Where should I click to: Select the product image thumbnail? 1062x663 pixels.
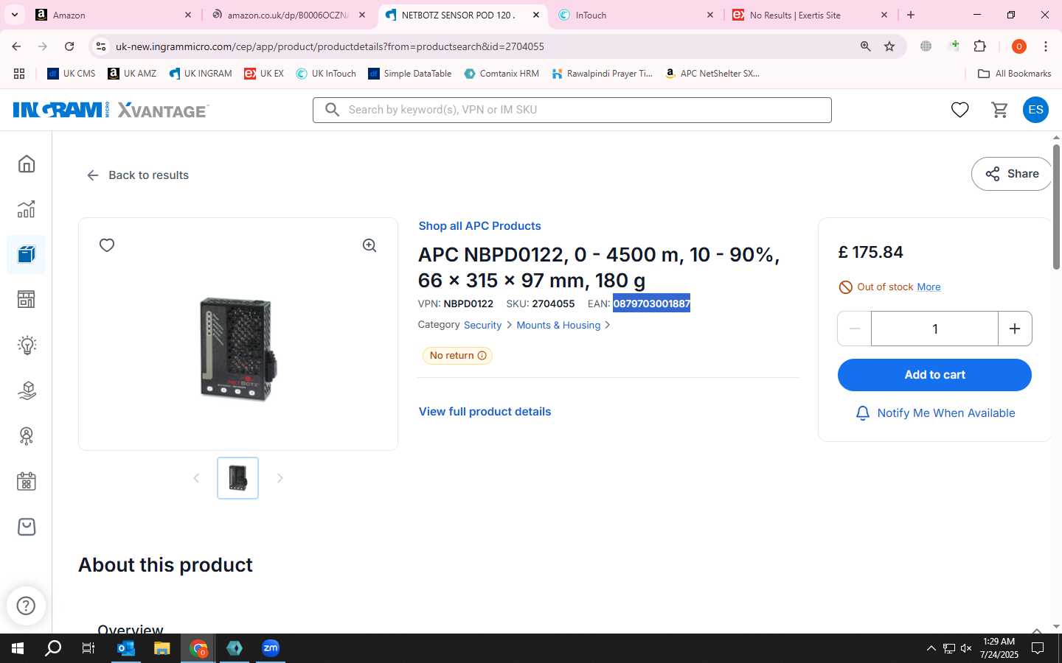pyautogui.click(x=237, y=478)
